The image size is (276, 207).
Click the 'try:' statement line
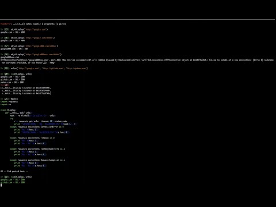[x=11, y=118]
